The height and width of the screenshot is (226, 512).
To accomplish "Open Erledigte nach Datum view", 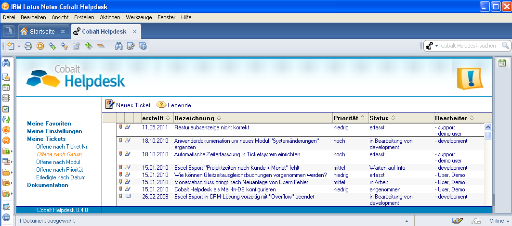I will (x=61, y=177).
